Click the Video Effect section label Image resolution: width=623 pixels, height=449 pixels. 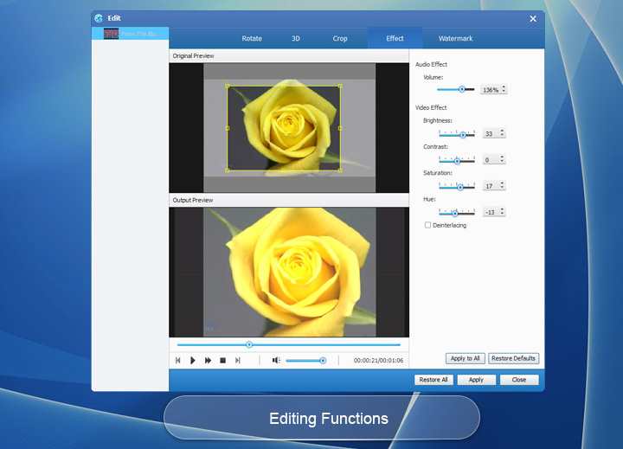coord(431,107)
